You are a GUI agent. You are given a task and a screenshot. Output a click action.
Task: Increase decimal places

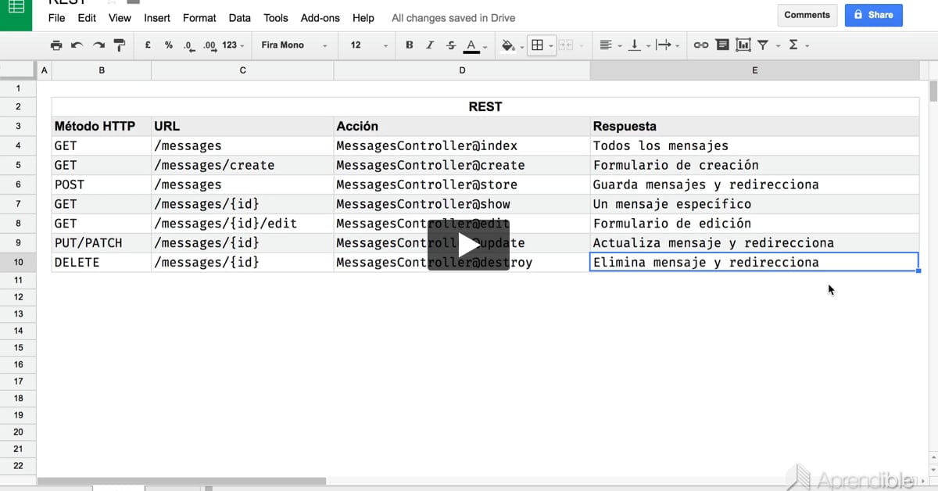pos(209,45)
